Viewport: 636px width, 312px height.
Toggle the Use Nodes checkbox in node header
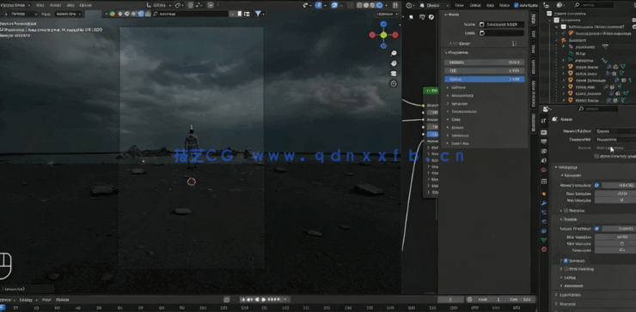pyautogui.click(x=517, y=5)
